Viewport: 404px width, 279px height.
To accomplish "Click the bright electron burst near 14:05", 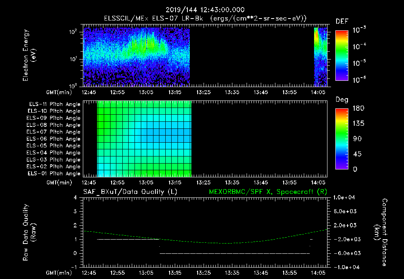I will [317, 39].
